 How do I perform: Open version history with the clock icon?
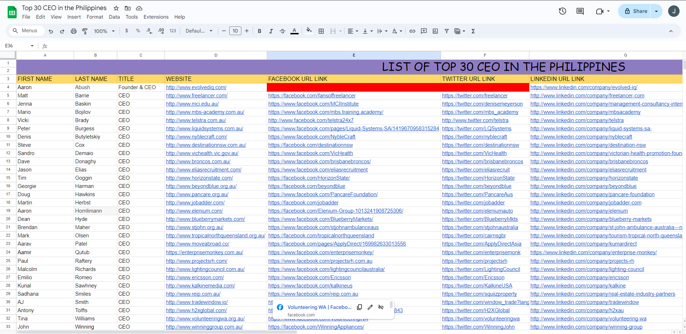[x=563, y=11]
